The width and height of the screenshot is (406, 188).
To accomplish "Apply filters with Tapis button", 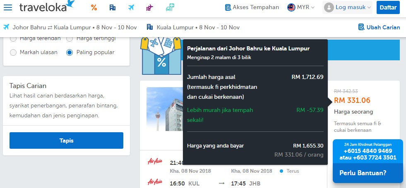I will (x=66, y=140).
